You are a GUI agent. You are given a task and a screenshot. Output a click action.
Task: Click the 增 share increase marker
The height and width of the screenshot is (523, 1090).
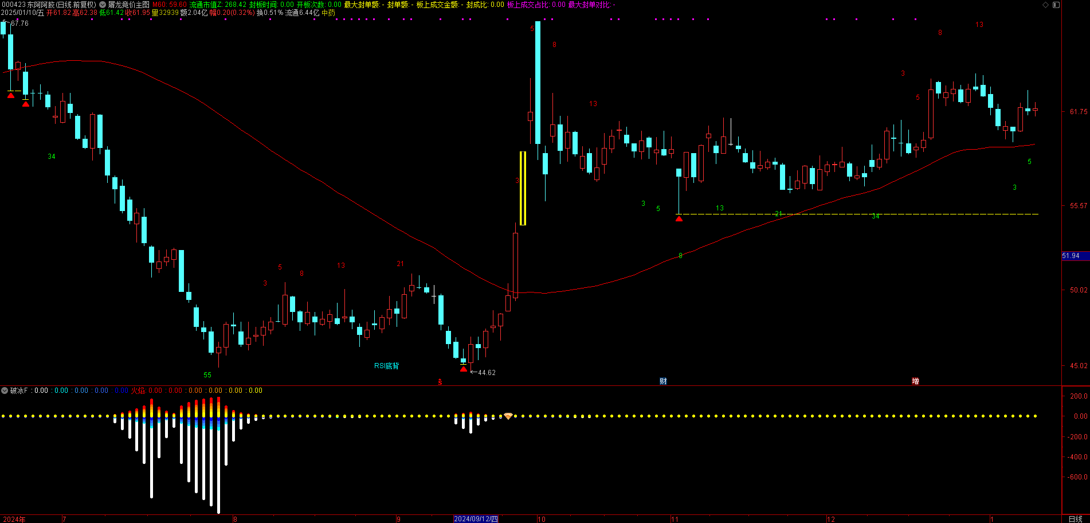[915, 381]
